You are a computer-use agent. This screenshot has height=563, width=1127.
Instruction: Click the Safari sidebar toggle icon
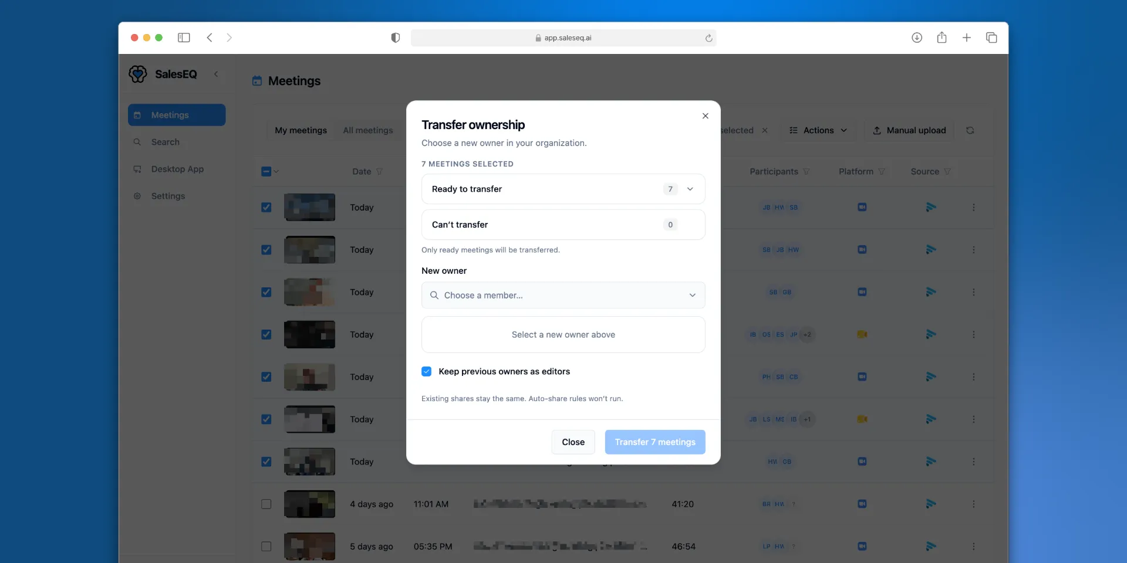[184, 38]
